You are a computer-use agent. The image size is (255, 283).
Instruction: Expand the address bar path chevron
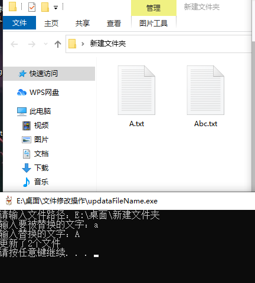coord(83,44)
